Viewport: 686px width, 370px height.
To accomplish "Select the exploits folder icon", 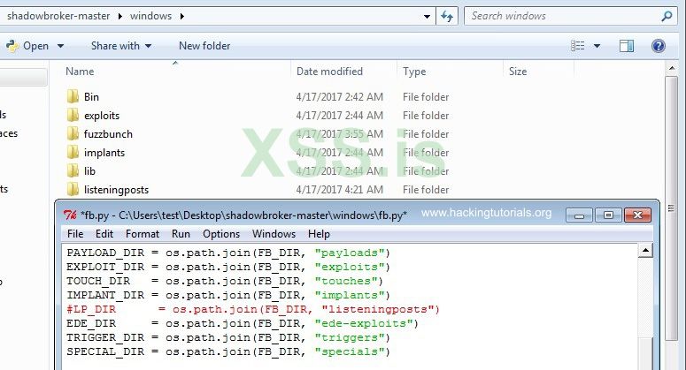I will point(73,115).
